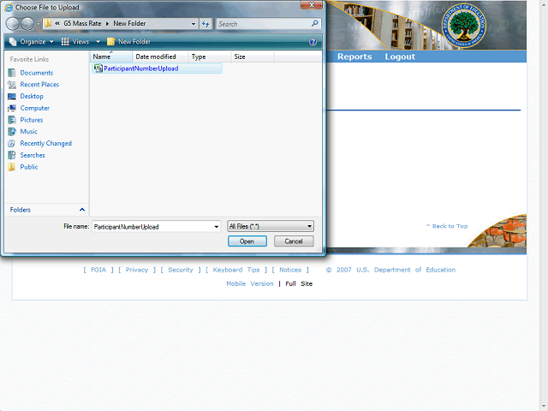Click the Search input field
The width and height of the screenshot is (548, 411).
264,24
